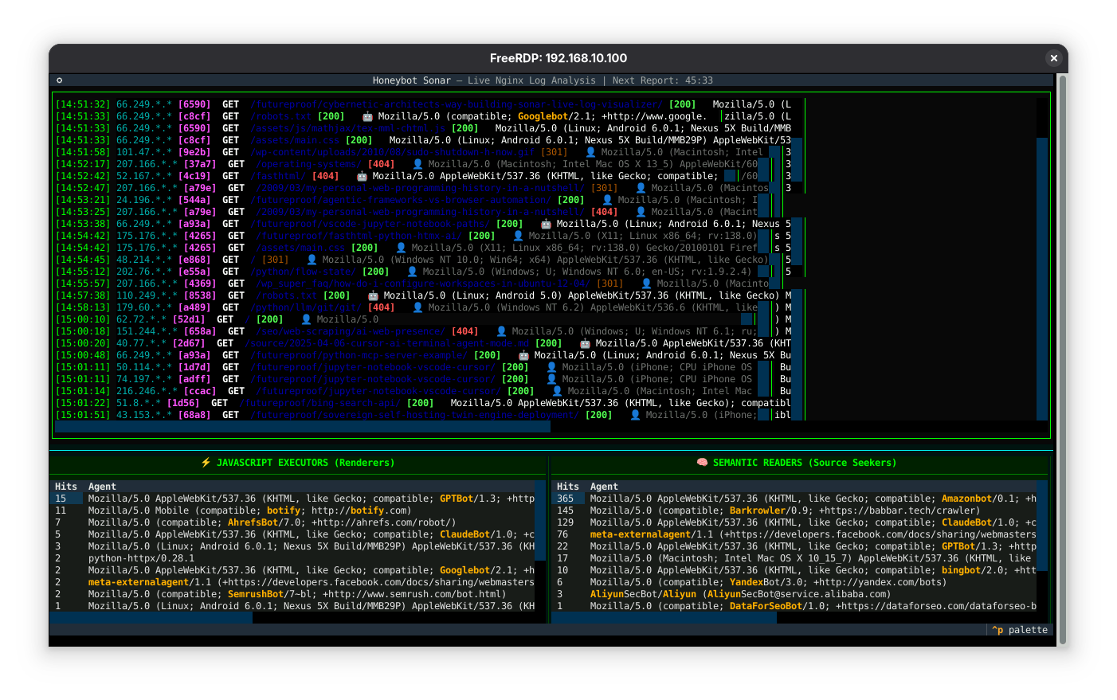Click the lightning bolt icon beside JAVASCRIPT EXECUTORS

[x=206, y=463]
